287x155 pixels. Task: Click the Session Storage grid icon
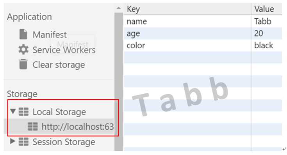[23, 142]
